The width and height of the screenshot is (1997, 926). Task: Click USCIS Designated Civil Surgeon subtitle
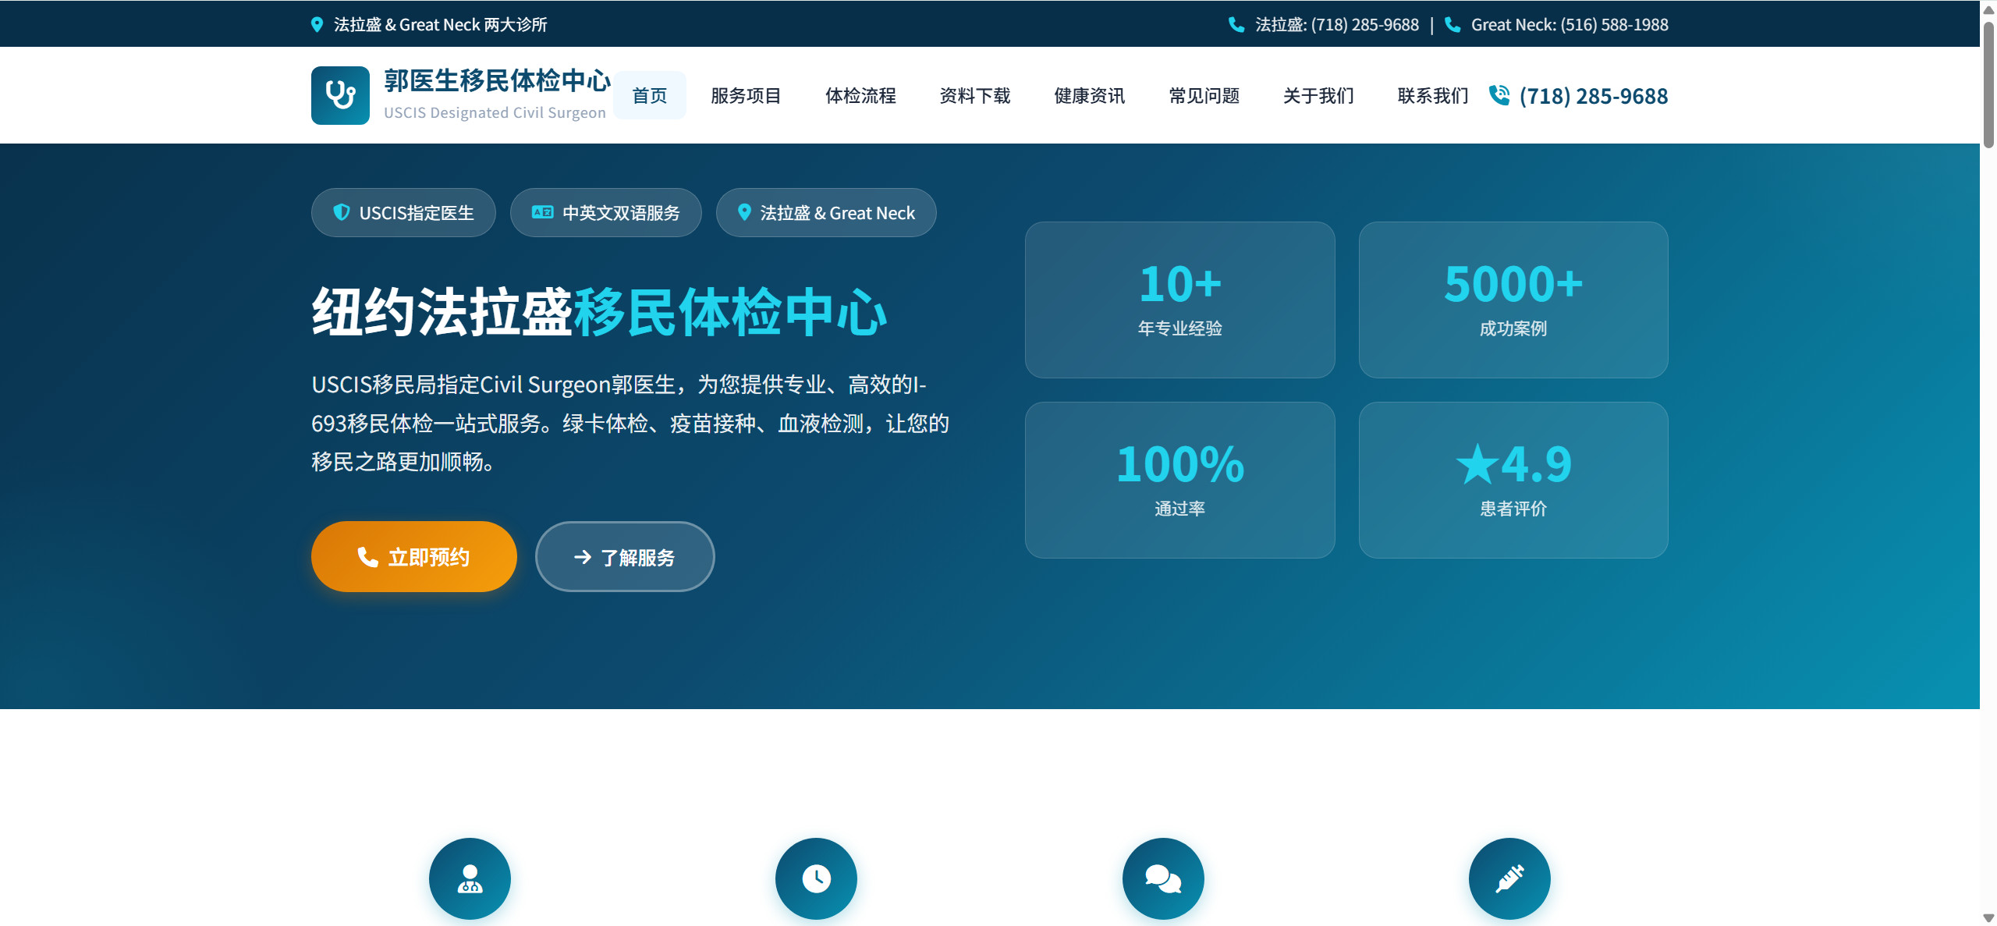click(495, 112)
